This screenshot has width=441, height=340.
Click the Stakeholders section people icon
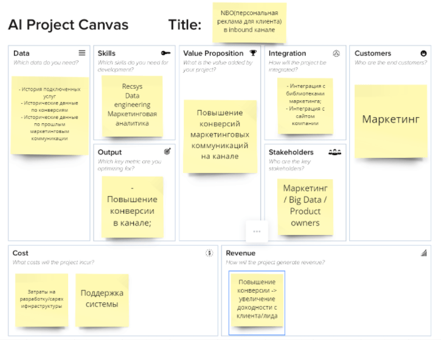(x=335, y=152)
